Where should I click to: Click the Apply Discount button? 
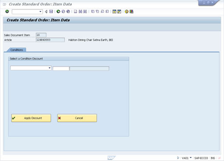(31, 118)
